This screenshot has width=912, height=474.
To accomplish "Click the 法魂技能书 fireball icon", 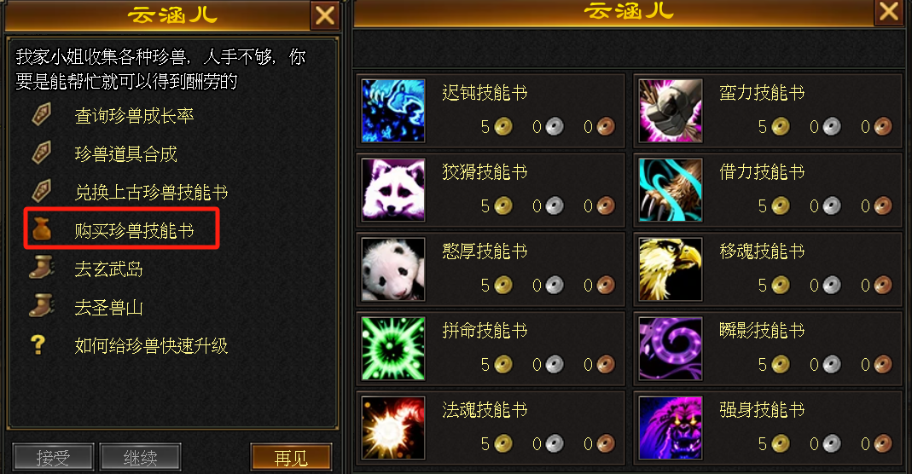I will pyautogui.click(x=393, y=428).
